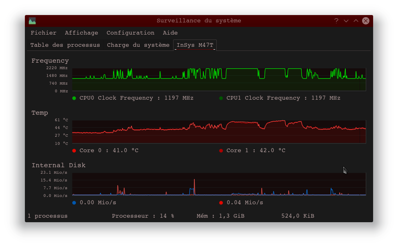Open the Fichier menu
Viewport: 398px width, 247px height.
[43, 33]
